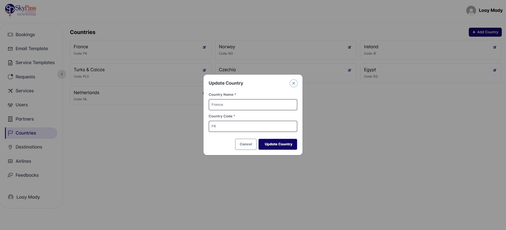Click the Service Templates document icon

pyautogui.click(x=10, y=63)
